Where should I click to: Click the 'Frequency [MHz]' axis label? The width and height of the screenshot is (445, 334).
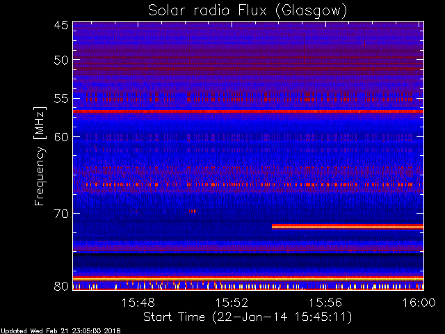[40, 156]
